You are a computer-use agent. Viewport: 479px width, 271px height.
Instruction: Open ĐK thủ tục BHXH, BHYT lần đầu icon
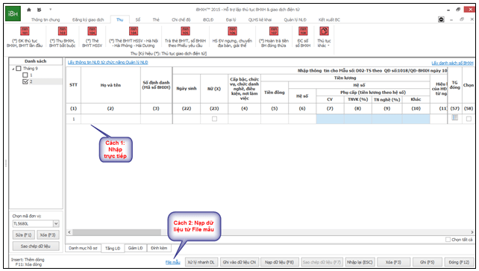tap(25, 31)
